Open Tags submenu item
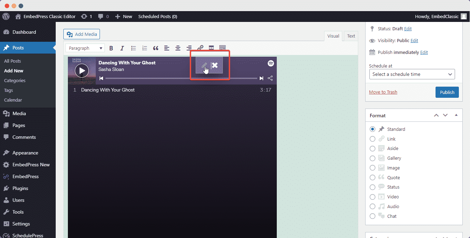Screen dimensions: 470x238 point(8,90)
